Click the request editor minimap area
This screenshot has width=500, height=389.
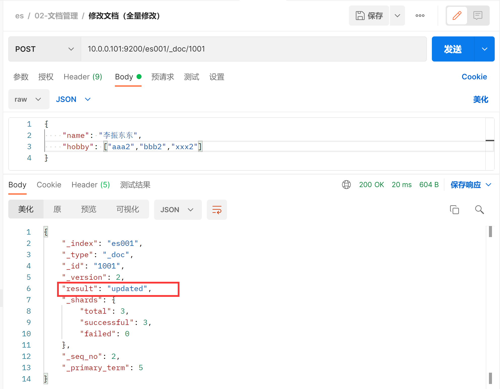coord(490,144)
